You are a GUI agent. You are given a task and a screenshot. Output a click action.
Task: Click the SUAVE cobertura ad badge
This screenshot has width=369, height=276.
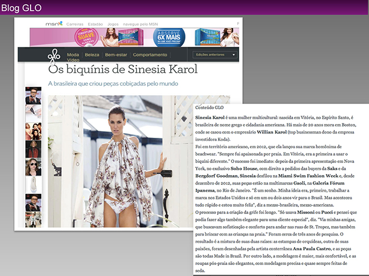pyautogui.click(x=86, y=37)
